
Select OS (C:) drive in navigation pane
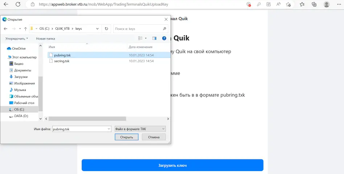click(x=19, y=109)
